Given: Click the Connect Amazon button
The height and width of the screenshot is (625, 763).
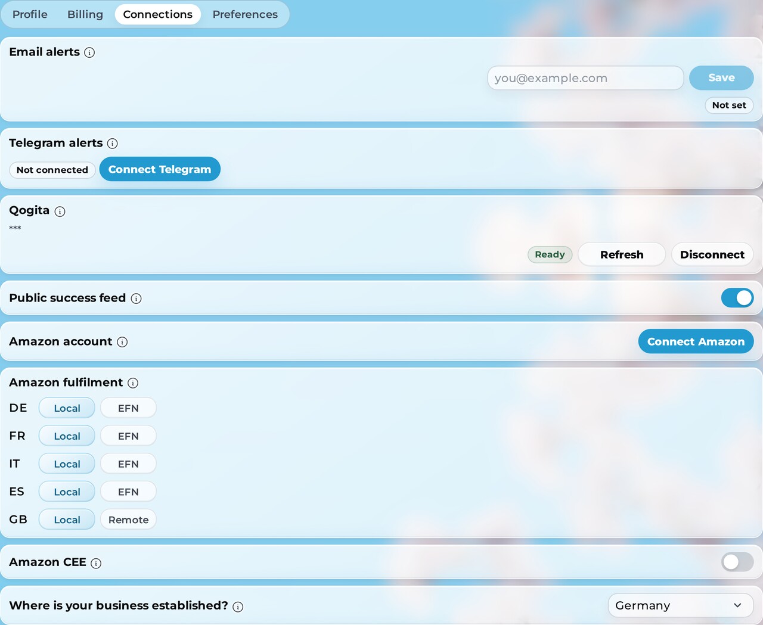Looking at the screenshot, I should coord(696,341).
